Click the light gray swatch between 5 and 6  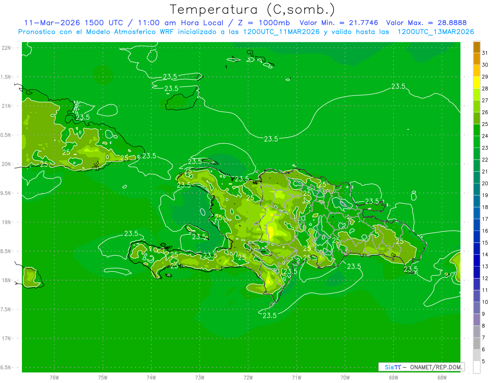[477, 355]
